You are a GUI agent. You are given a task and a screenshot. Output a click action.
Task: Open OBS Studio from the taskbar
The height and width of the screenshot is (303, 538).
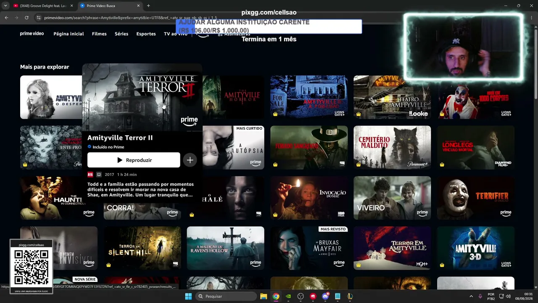(x=301, y=296)
